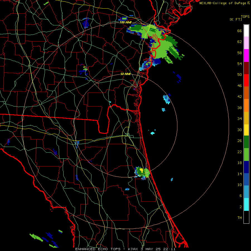The width and height of the screenshot is (251, 251).
Task: Click the black TH threshold legend swatch
Action: click(246, 217)
